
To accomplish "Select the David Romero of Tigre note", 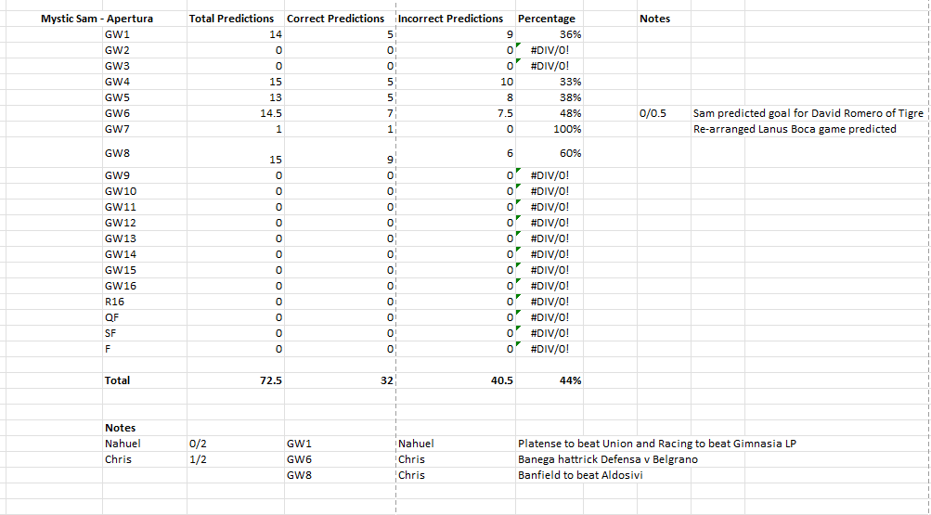I will pyautogui.click(x=808, y=113).
